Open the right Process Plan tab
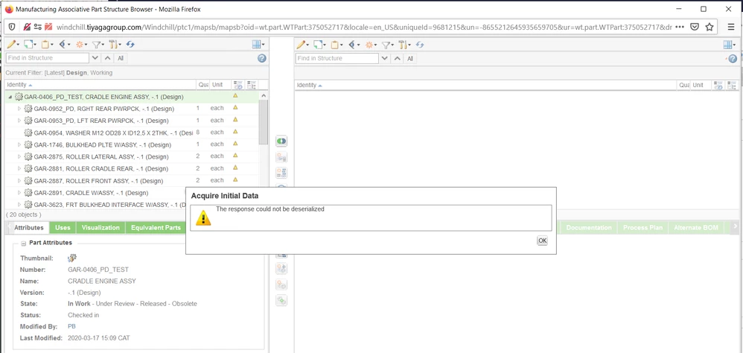Image resolution: width=743 pixels, height=353 pixels. coord(642,228)
